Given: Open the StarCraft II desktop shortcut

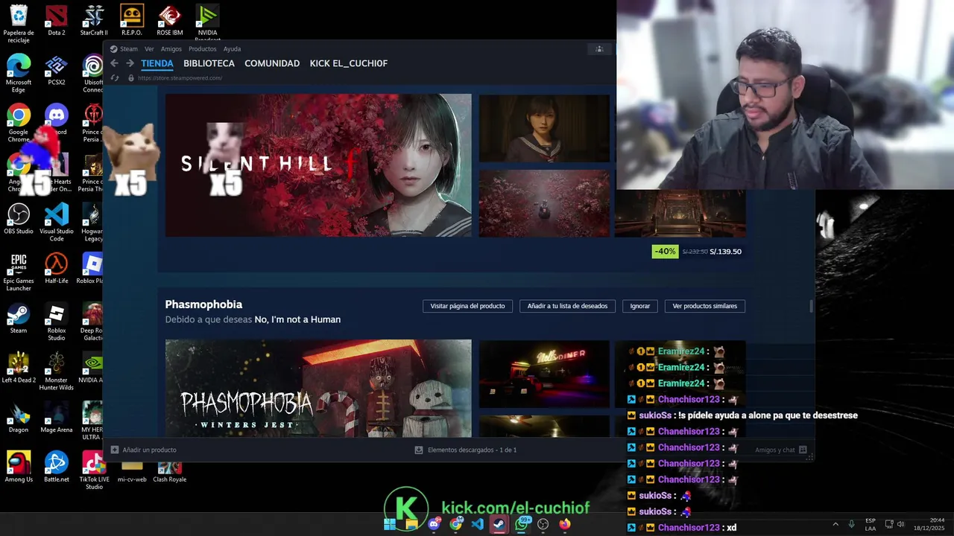Looking at the screenshot, I should point(94,20).
